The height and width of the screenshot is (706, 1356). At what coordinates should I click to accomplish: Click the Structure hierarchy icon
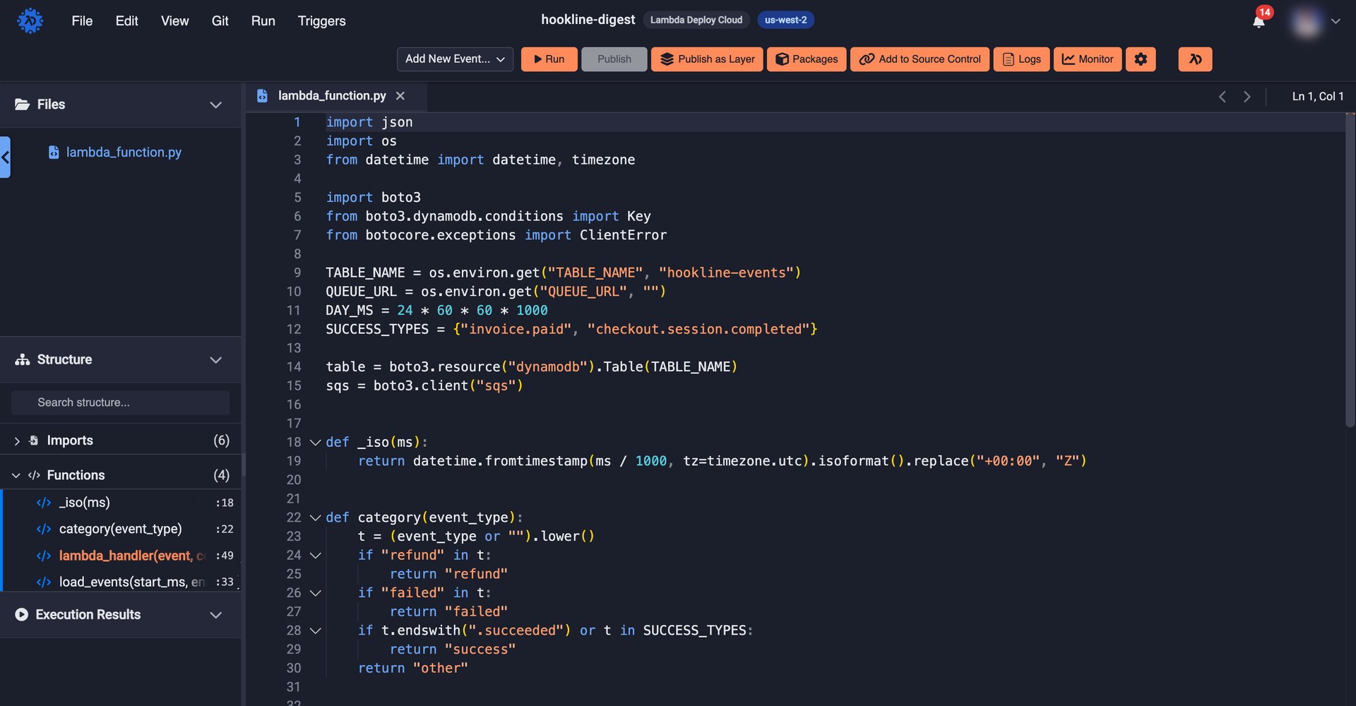(x=23, y=359)
